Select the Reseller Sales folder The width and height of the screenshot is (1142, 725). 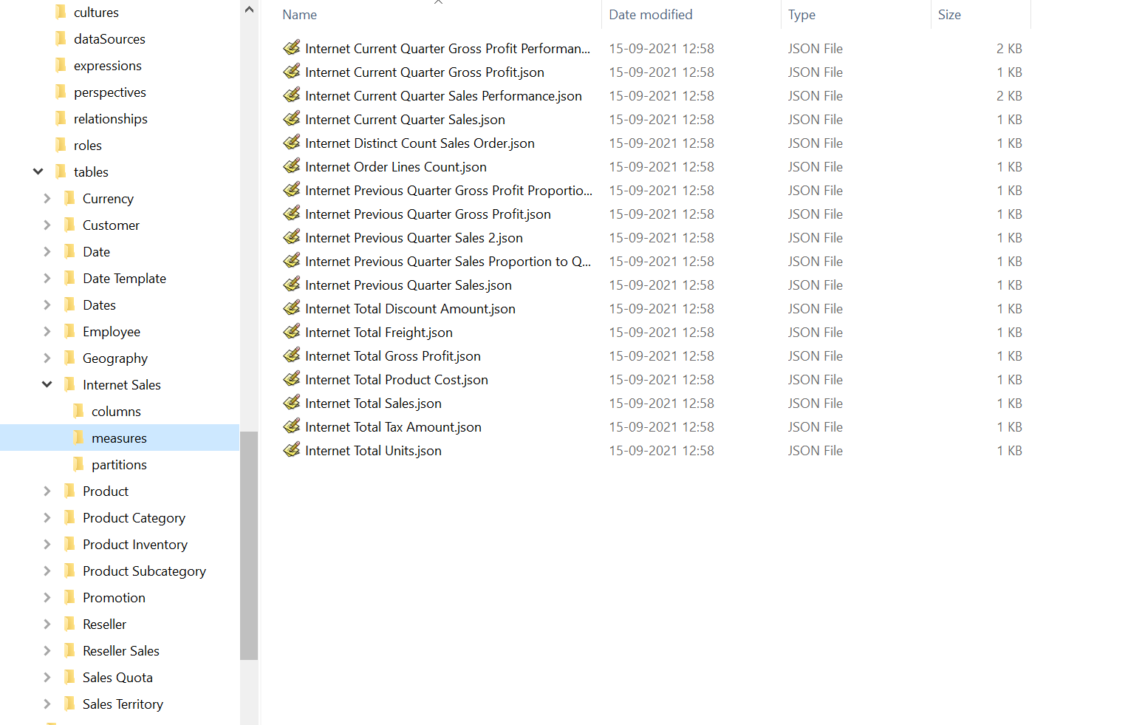(x=120, y=650)
